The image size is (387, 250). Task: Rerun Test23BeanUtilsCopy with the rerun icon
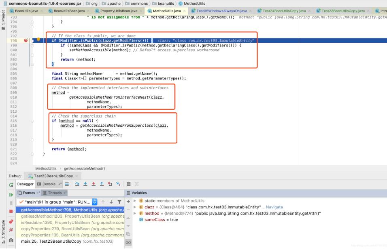11,185
